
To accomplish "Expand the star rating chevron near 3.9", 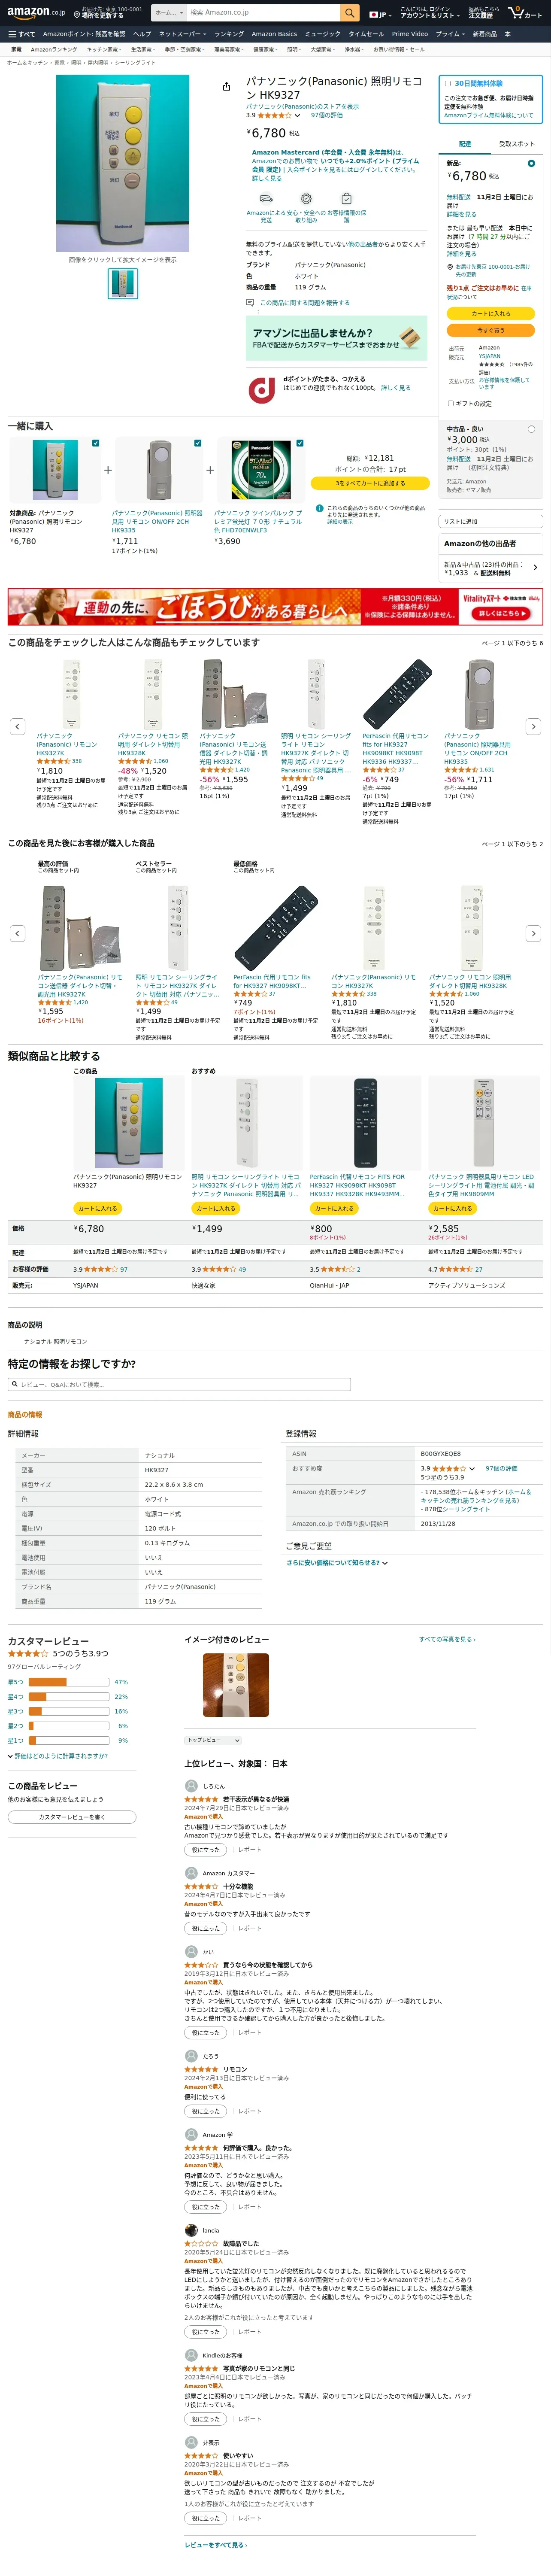I will click(x=297, y=116).
